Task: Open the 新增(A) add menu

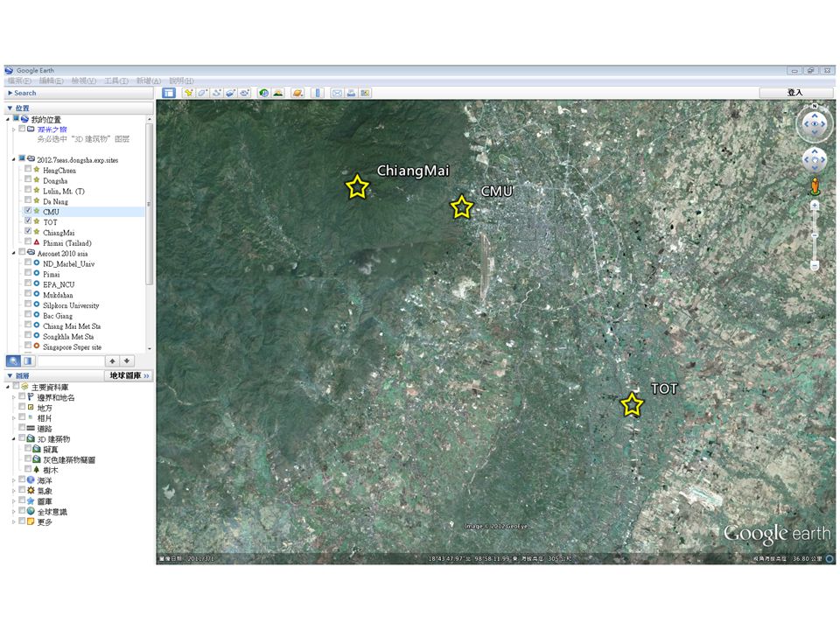Action: (149, 80)
